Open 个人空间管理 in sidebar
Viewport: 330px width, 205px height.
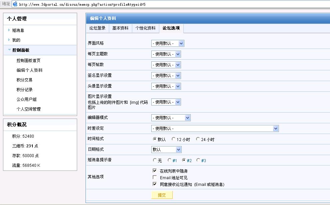tap(28, 109)
